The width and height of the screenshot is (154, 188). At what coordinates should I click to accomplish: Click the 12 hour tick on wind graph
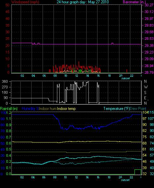point(77,76)
